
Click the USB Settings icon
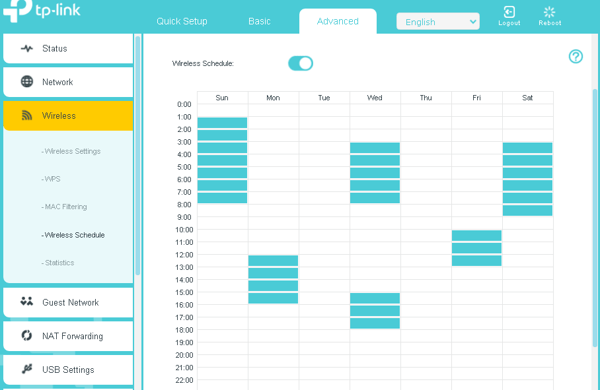click(27, 370)
